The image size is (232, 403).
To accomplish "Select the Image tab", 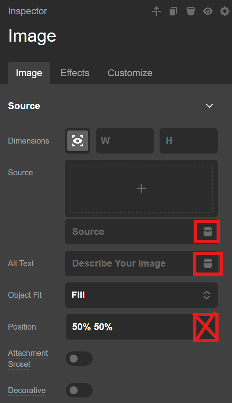I will tap(29, 73).
